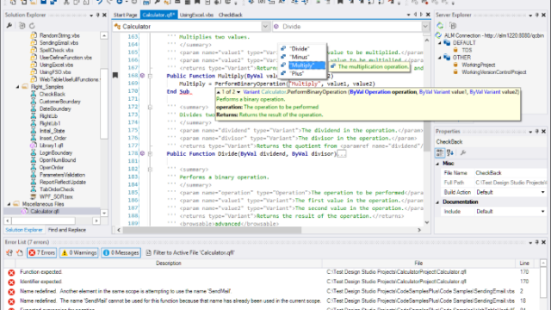Screen dimensions: 551x310
Task: Open the Include Default dropdown
Action: [x=542, y=212]
